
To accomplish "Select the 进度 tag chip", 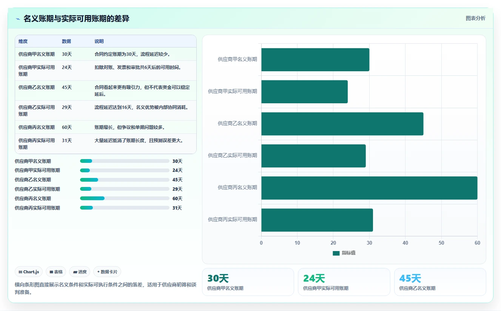I will (80, 272).
